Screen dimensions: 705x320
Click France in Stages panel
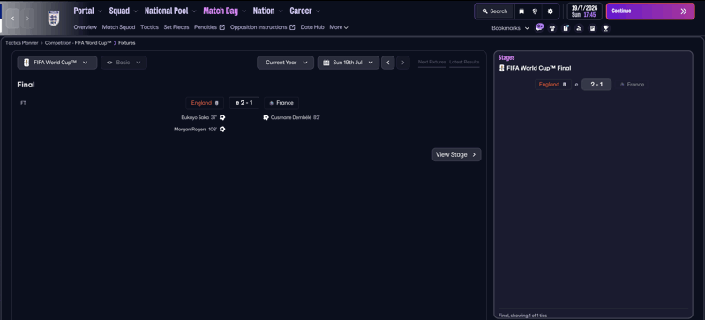[x=632, y=85]
